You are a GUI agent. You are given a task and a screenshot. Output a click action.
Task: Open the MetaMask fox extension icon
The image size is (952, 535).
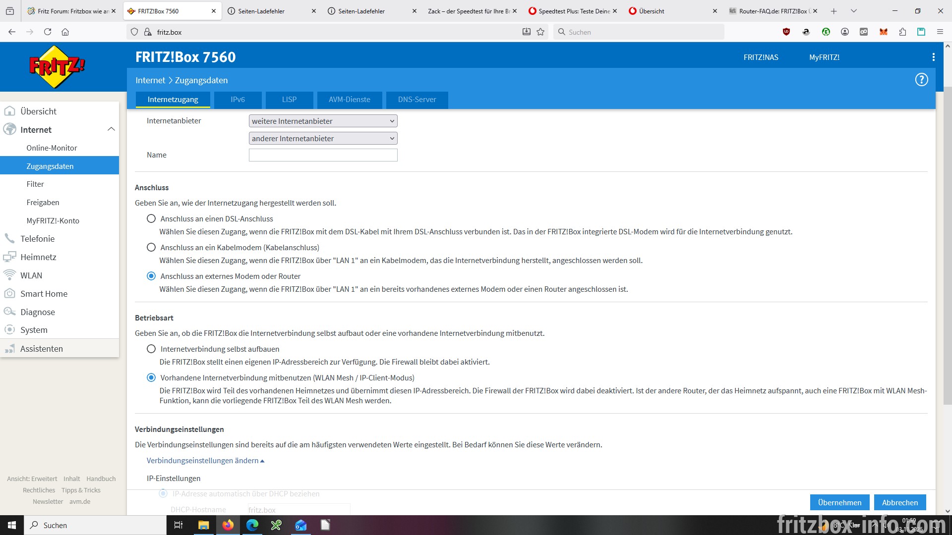pos(883,32)
